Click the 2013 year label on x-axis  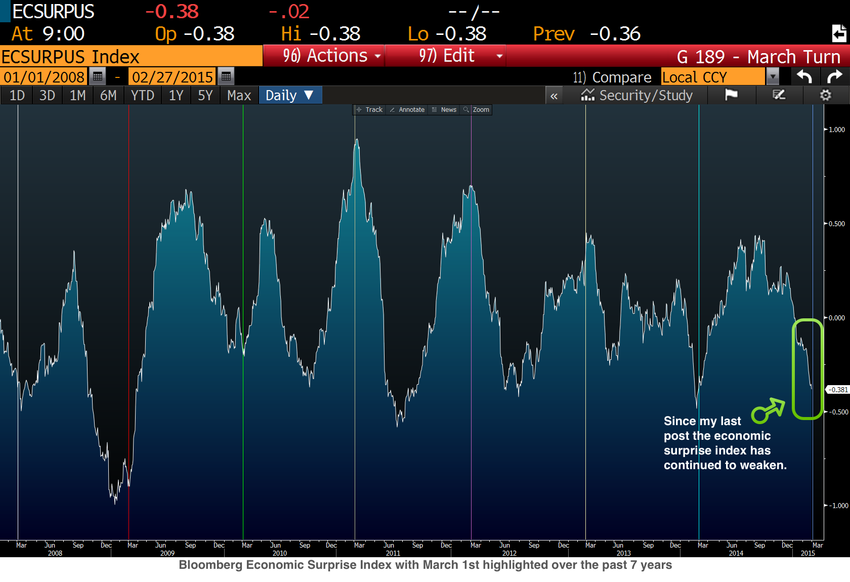click(624, 553)
